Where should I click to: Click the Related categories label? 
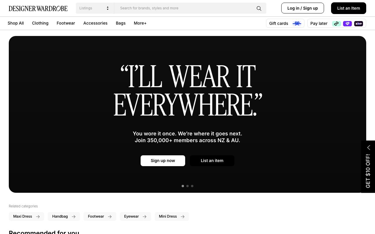click(23, 206)
